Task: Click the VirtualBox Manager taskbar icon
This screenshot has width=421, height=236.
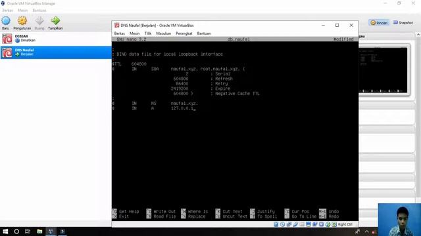Action: (51, 231)
